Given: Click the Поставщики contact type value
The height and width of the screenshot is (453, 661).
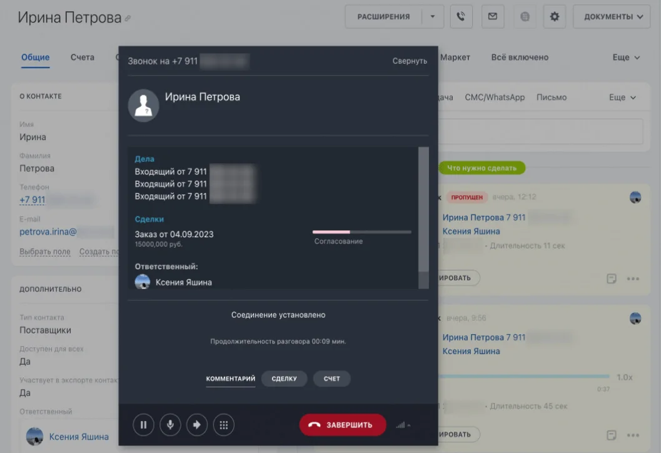Looking at the screenshot, I should pyautogui.click(x=45, y=330).
